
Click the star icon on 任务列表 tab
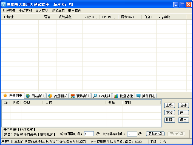point(5,96)
